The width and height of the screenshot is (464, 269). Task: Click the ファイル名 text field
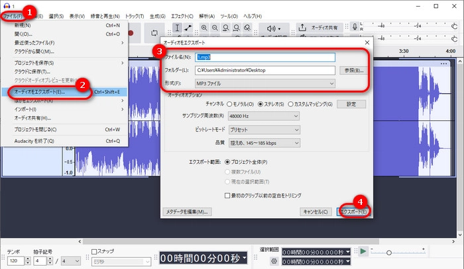click(265, 58)
